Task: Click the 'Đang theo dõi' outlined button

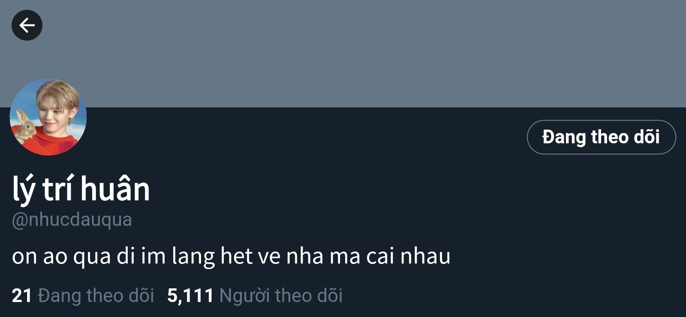Action: point(601,137)
